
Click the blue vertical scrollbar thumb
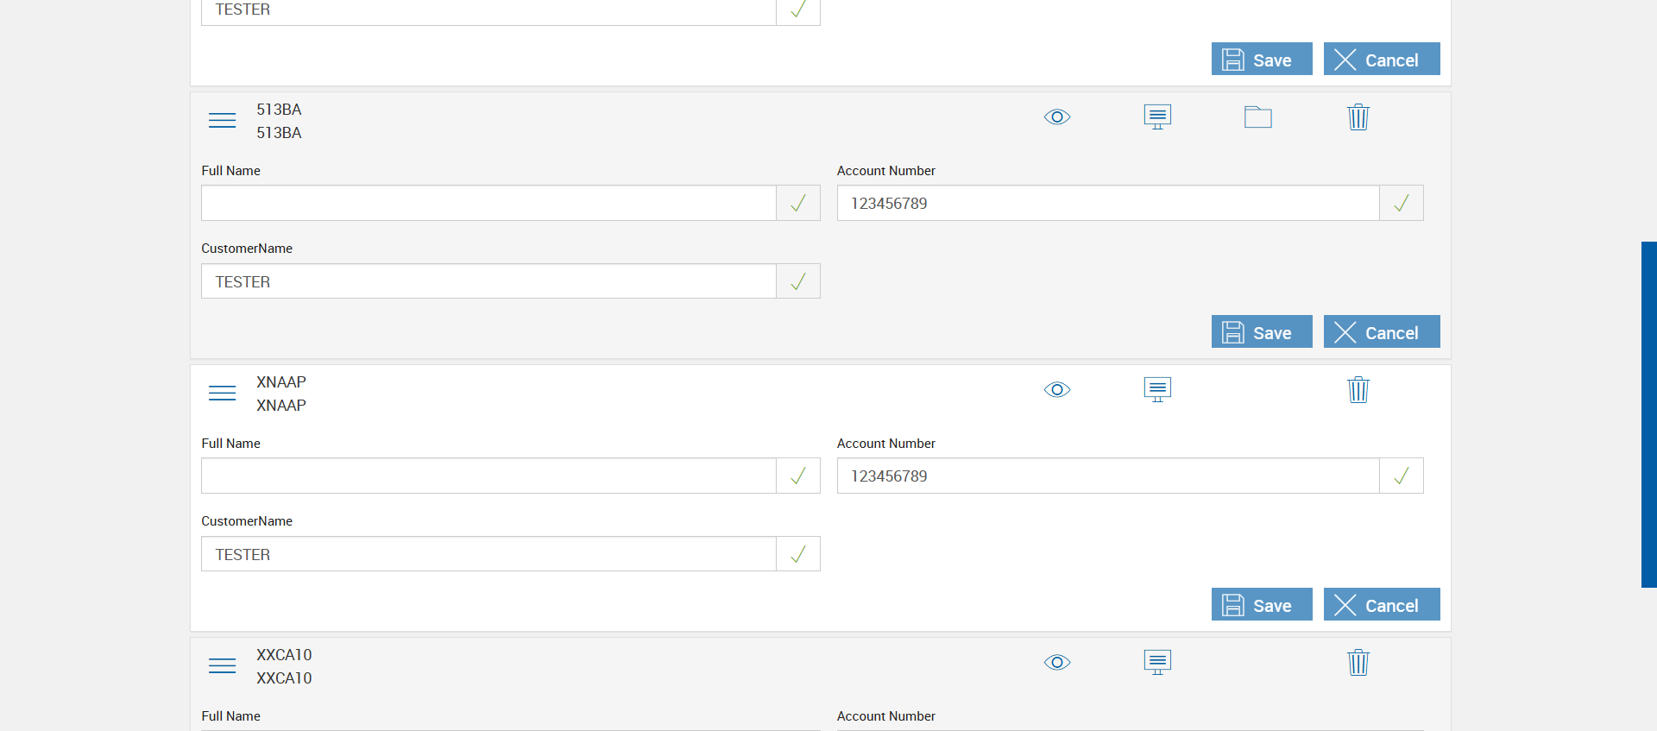1648,414
